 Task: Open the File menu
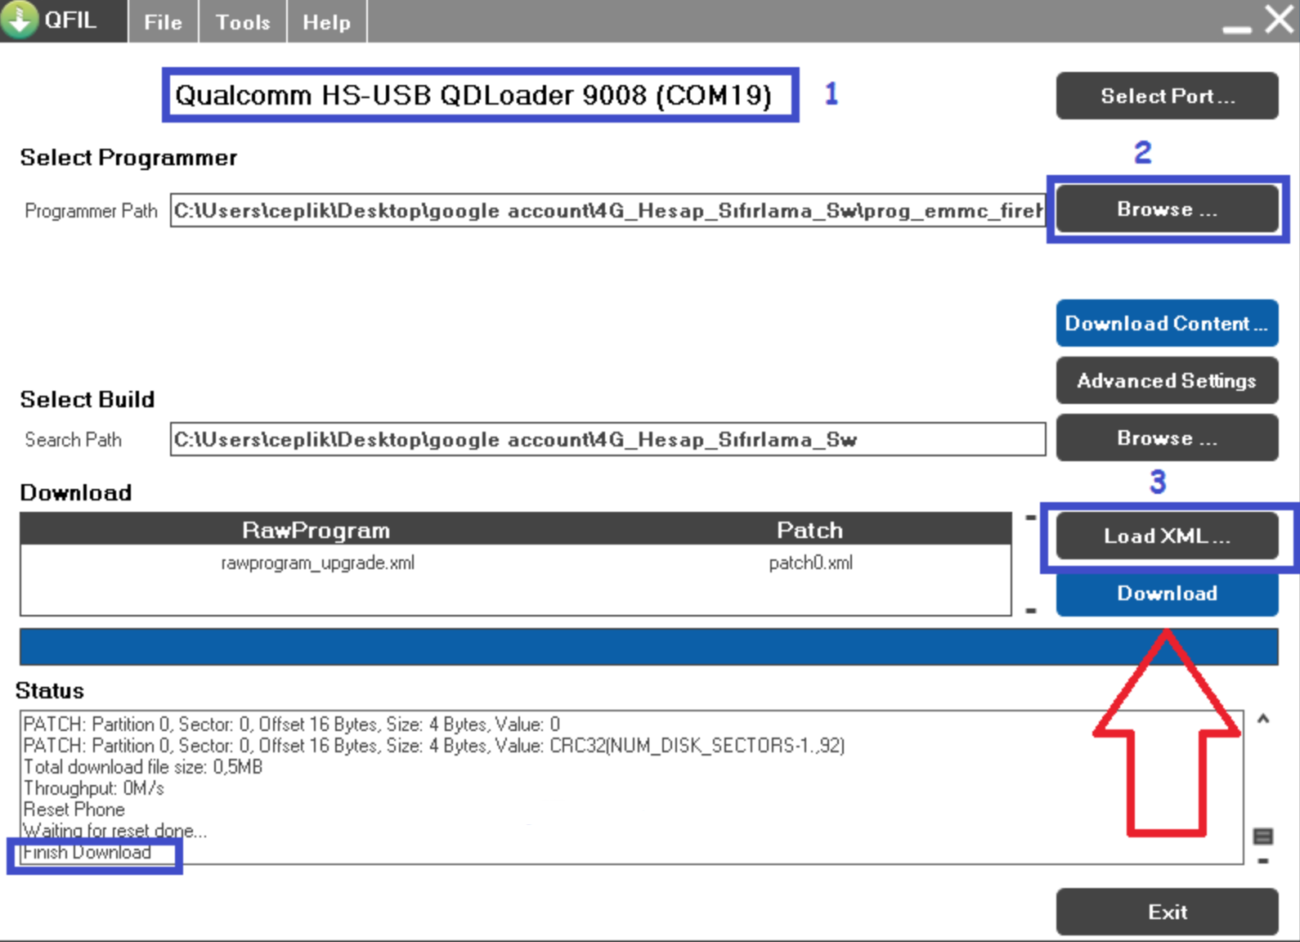click(x=163, y=22)
